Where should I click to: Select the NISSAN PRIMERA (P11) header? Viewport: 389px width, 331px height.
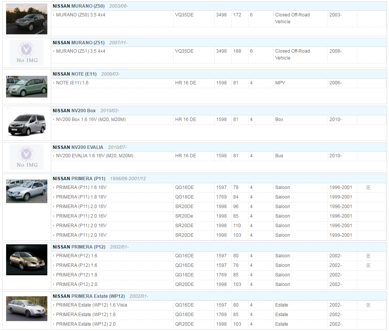point(79,179)
